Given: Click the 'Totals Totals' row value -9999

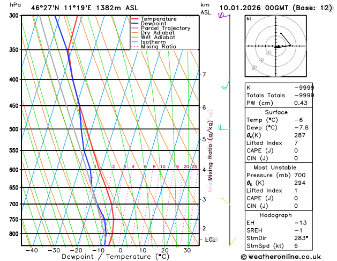Looking at the screenshot, I should pyautogui.click(x=304, y=95).
